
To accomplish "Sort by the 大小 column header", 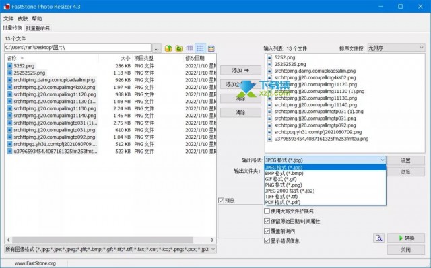I will [x=115, y=58].
